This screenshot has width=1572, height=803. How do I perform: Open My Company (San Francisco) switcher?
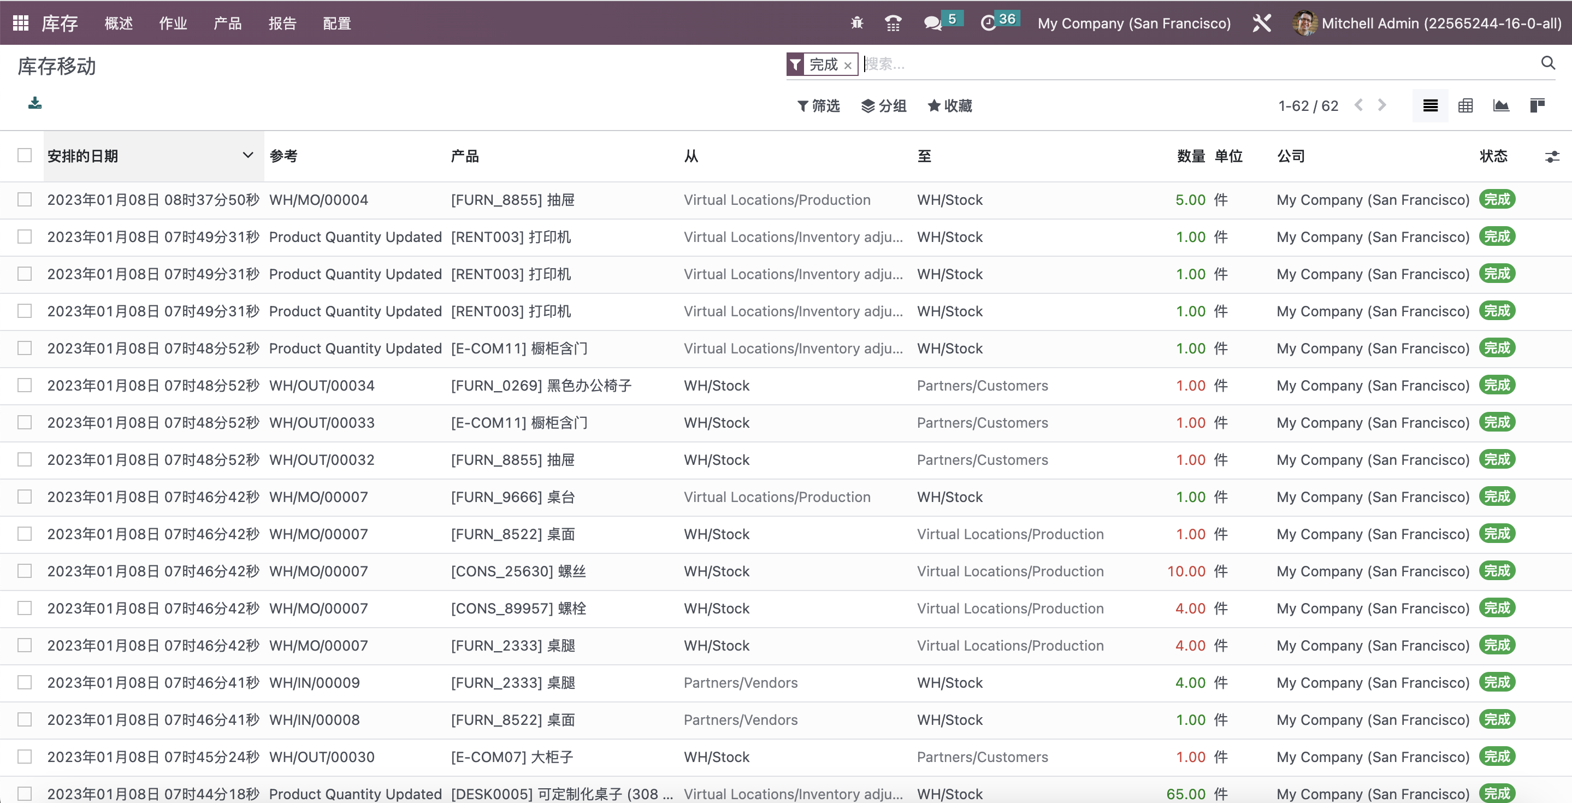[1134, 23]
